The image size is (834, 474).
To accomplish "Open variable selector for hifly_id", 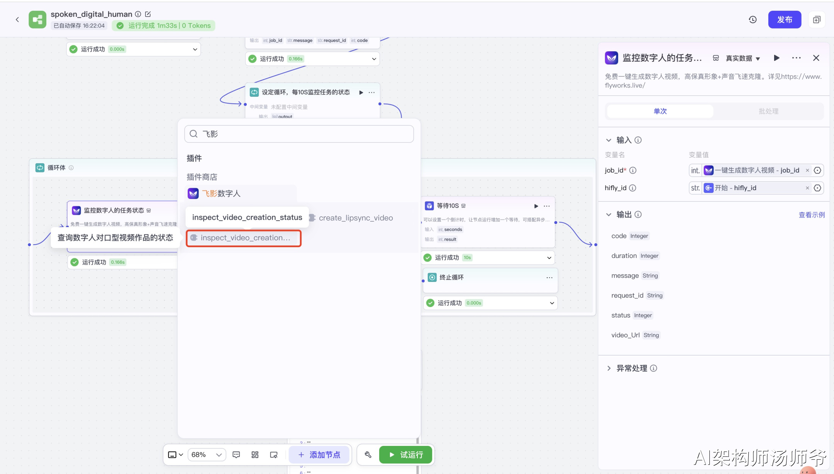I will pyautogui.click(x=817, y=188).
